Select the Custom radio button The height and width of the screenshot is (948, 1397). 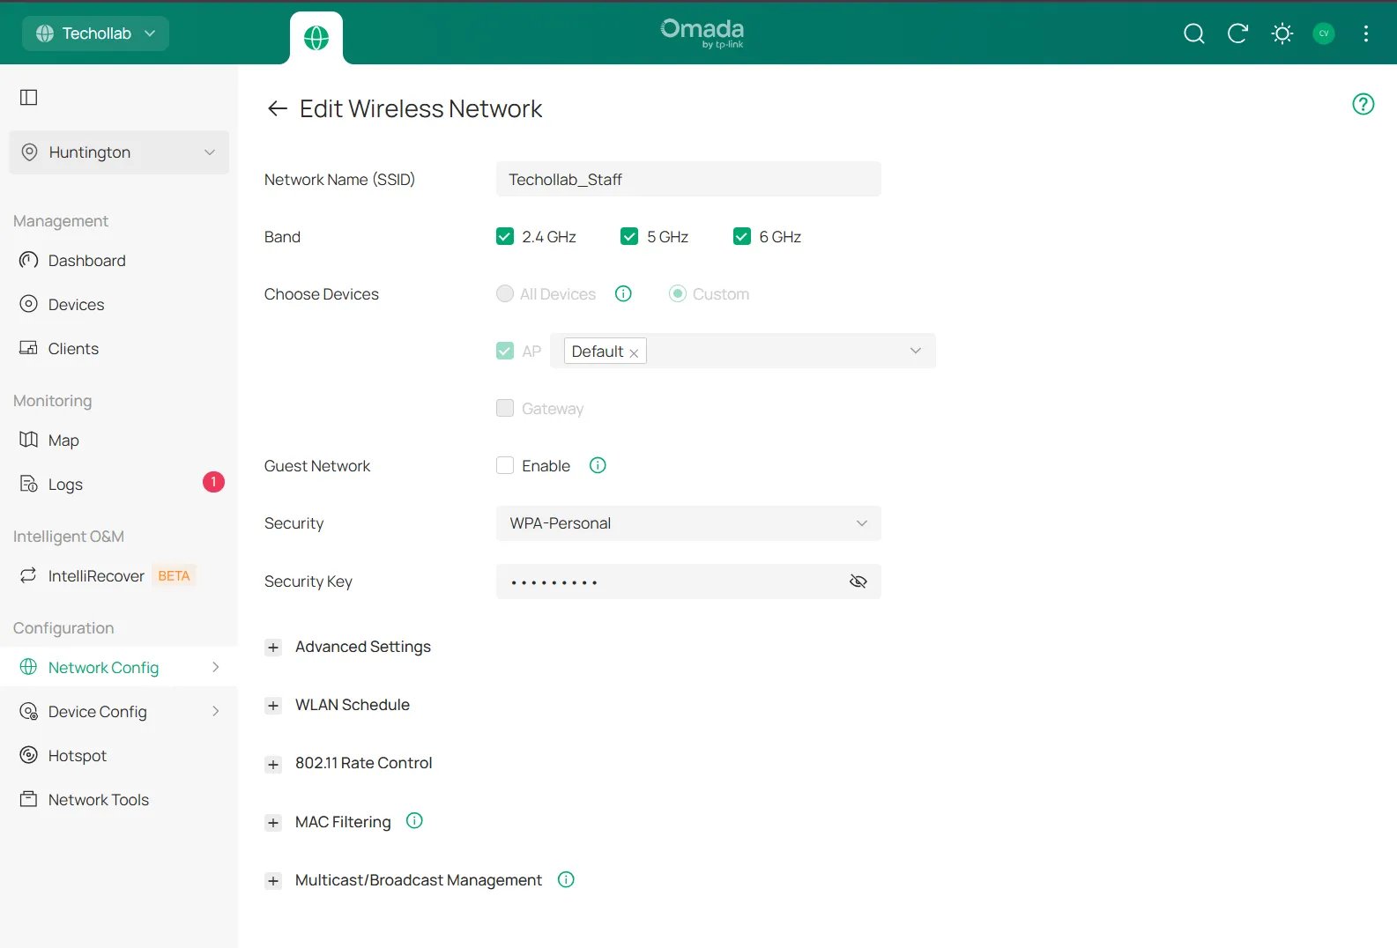678,293
